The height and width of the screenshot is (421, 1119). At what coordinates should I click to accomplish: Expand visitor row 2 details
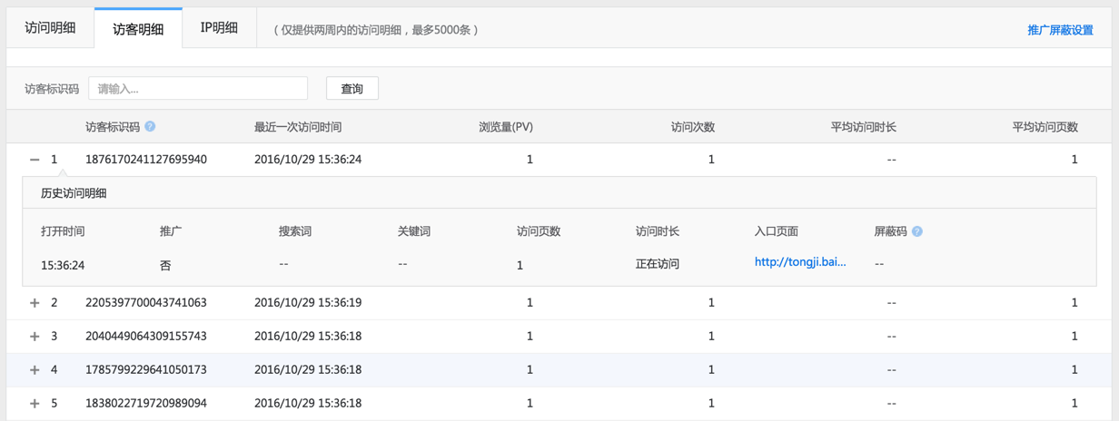tap(35, 303)
